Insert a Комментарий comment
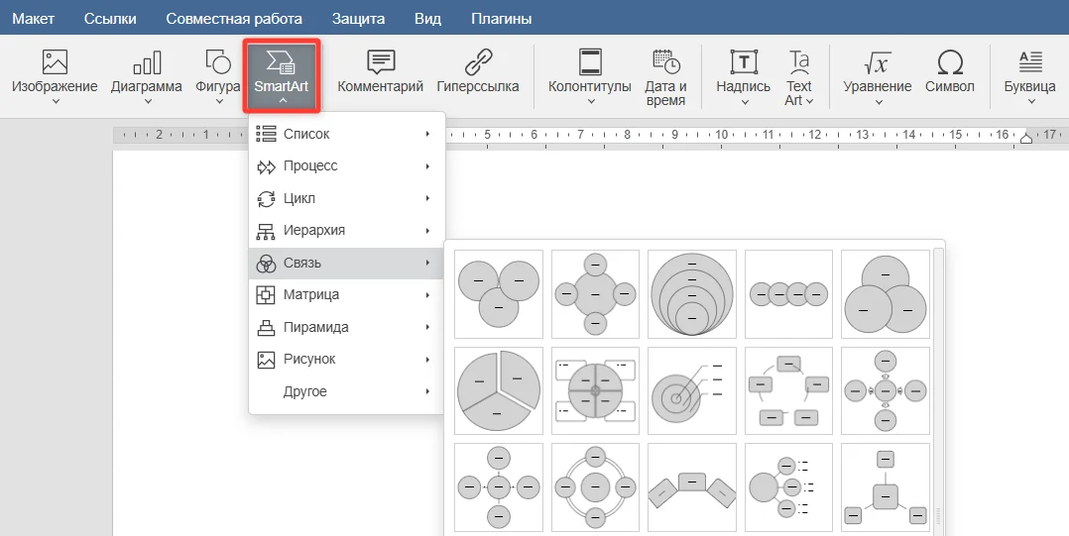Viewport: 1069px width, 536px height. click(x=381, y=71)
